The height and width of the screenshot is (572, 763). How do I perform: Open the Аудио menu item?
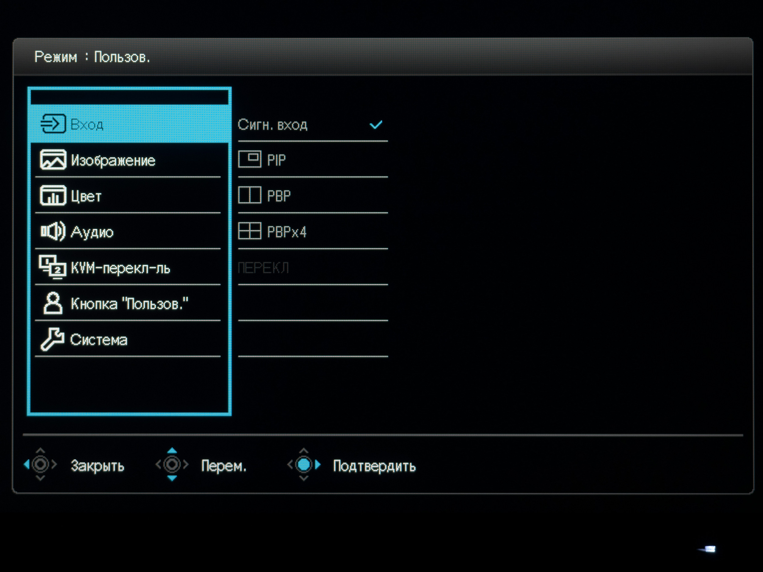[92, 232]
